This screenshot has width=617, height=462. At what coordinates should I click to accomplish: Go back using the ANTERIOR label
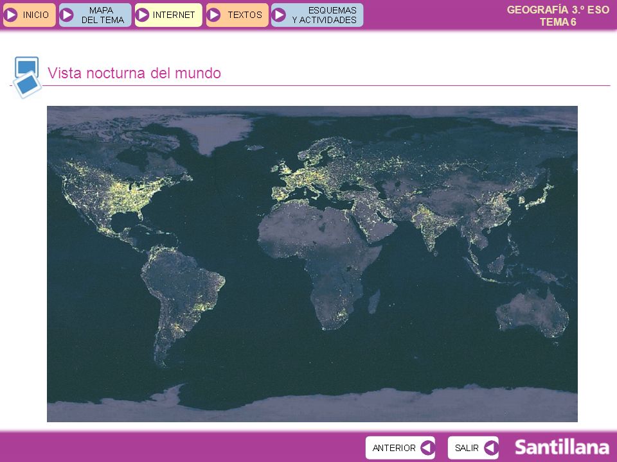394,448
